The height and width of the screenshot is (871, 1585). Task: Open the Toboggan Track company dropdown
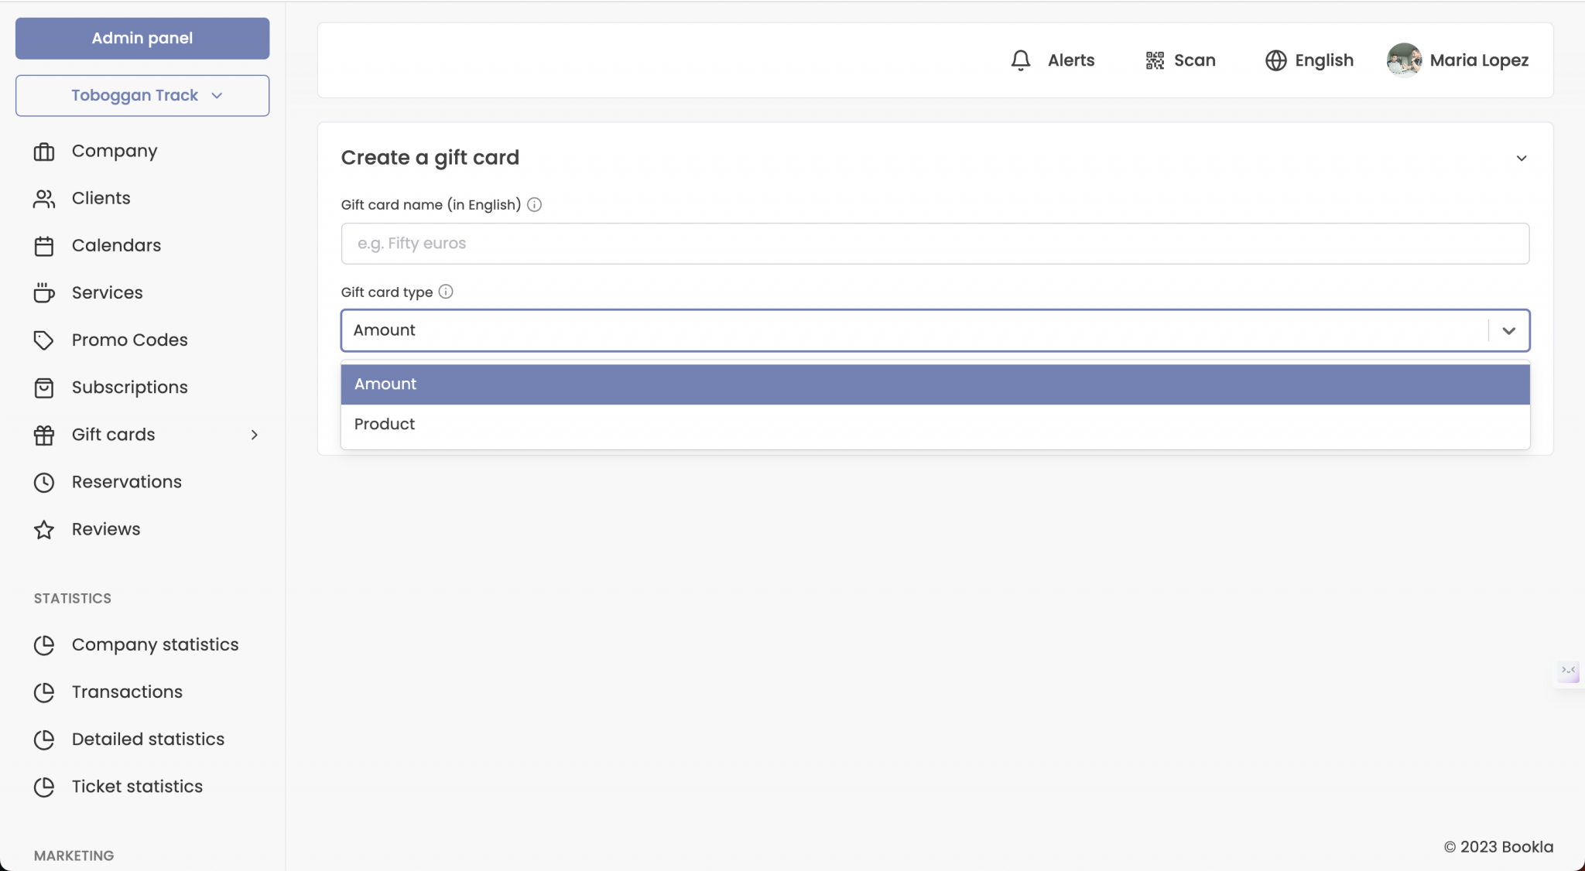[x=142, y=96]
